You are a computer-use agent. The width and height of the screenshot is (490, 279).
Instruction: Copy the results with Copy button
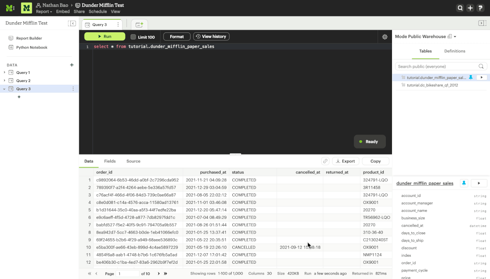[x=376, y=161]
